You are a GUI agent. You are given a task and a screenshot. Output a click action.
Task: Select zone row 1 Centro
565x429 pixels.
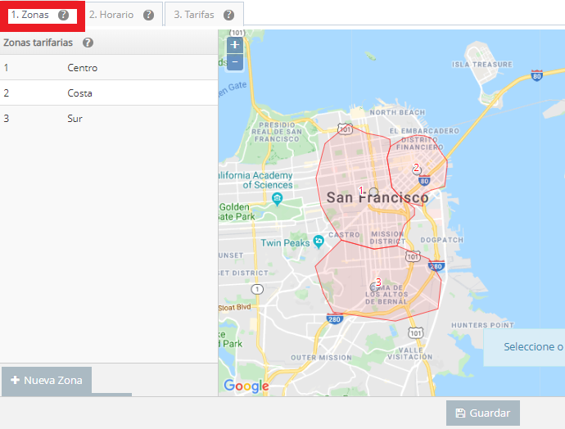pos(109,68)
